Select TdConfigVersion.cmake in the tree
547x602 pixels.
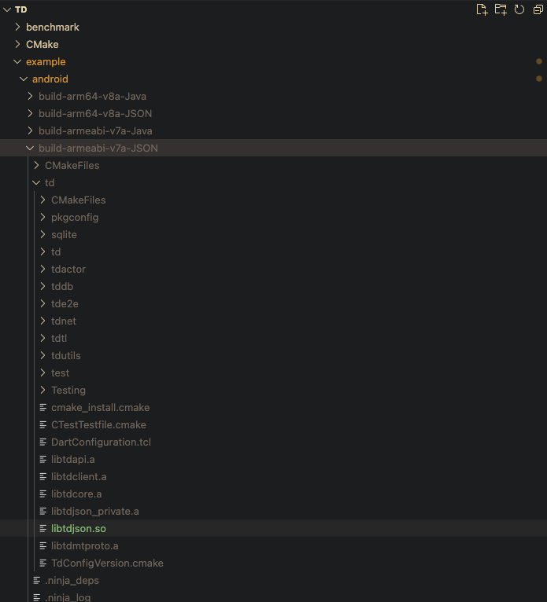click(x=107, y=563)
